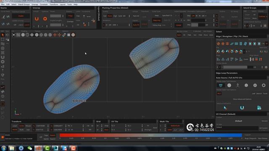The image size is (269, 151).
Task: Toggle the PELT option in Auto Seams
Action: pos(219,94)
